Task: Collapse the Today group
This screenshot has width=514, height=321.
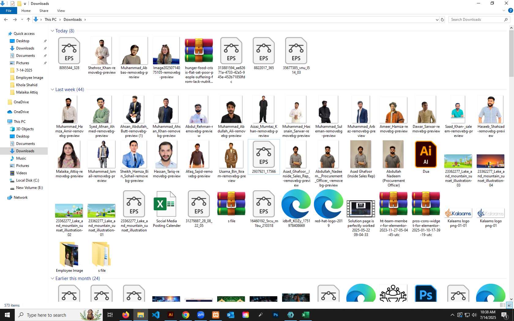Action: tap(52, 31)
